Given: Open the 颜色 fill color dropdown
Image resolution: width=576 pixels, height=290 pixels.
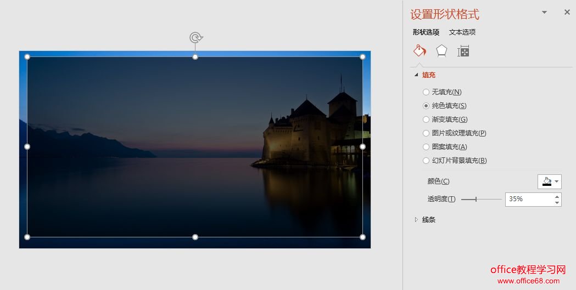Looking at the screenshot, I should point(550,181).
